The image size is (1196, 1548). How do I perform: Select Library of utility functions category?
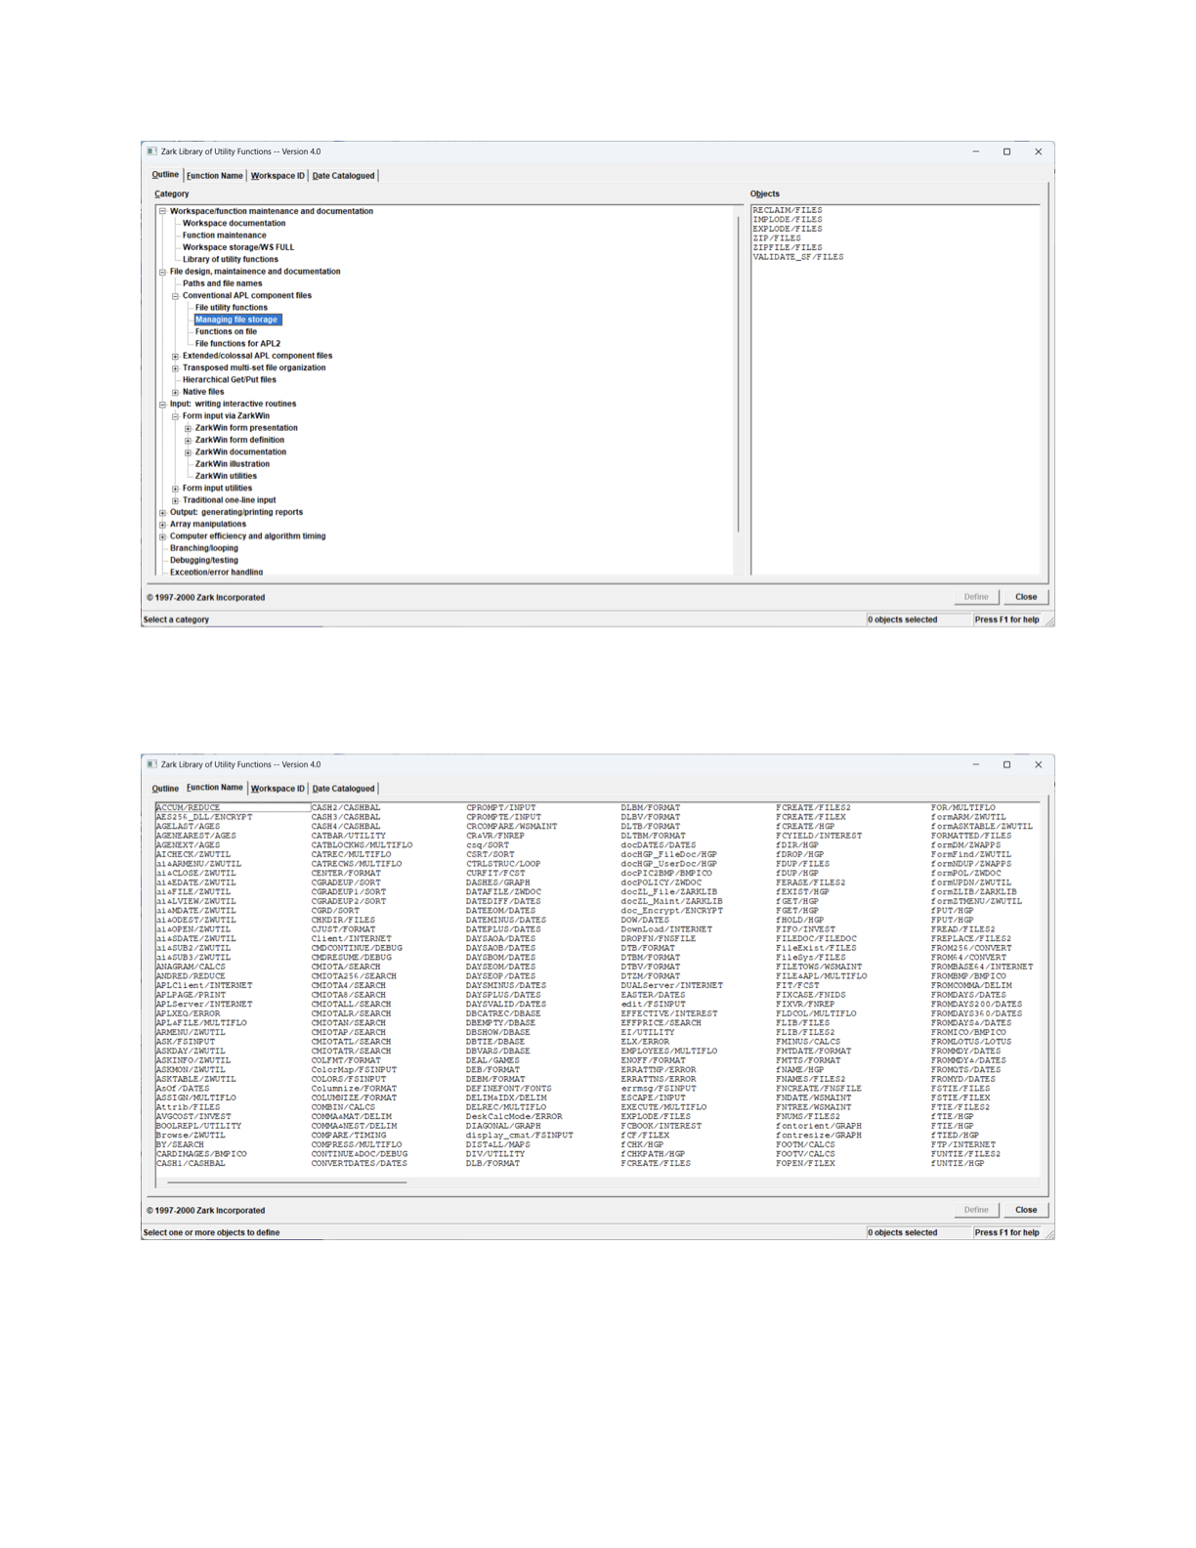(230, 259)
